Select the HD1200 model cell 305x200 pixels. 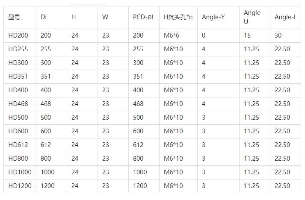pyautogui.click(x=20, y=186)
